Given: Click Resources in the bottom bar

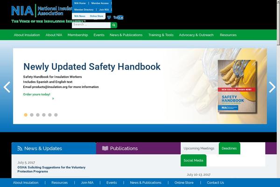Looking at the screenshot, I should [59, 182].
